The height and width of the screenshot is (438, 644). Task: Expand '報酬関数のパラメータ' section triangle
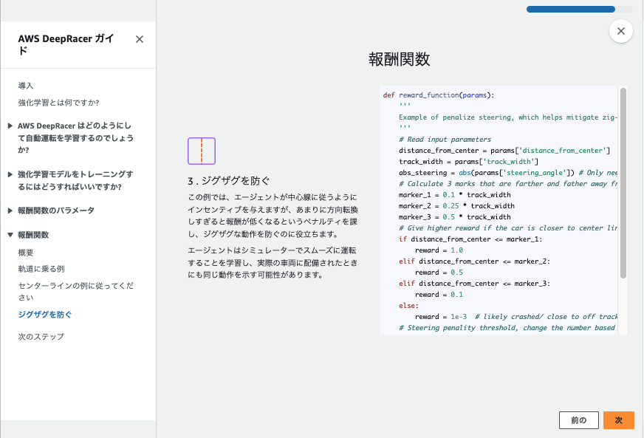pyautogui.click(x=10, y=211)
